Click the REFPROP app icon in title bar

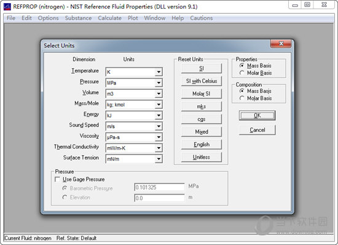(7, 7)
